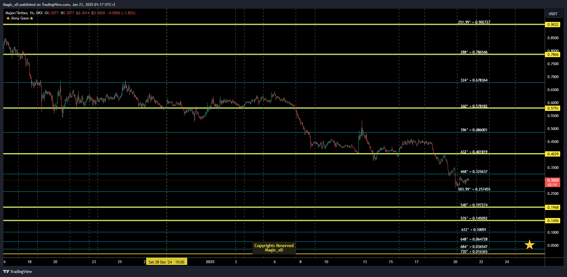Screen dimensions: 567x277
Task: Click the 612° = 0.10091 level text
Action: pyautogui.click(x=474, y=230)
